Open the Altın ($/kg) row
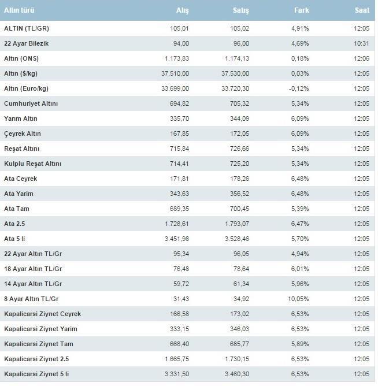 coord(22,73)
